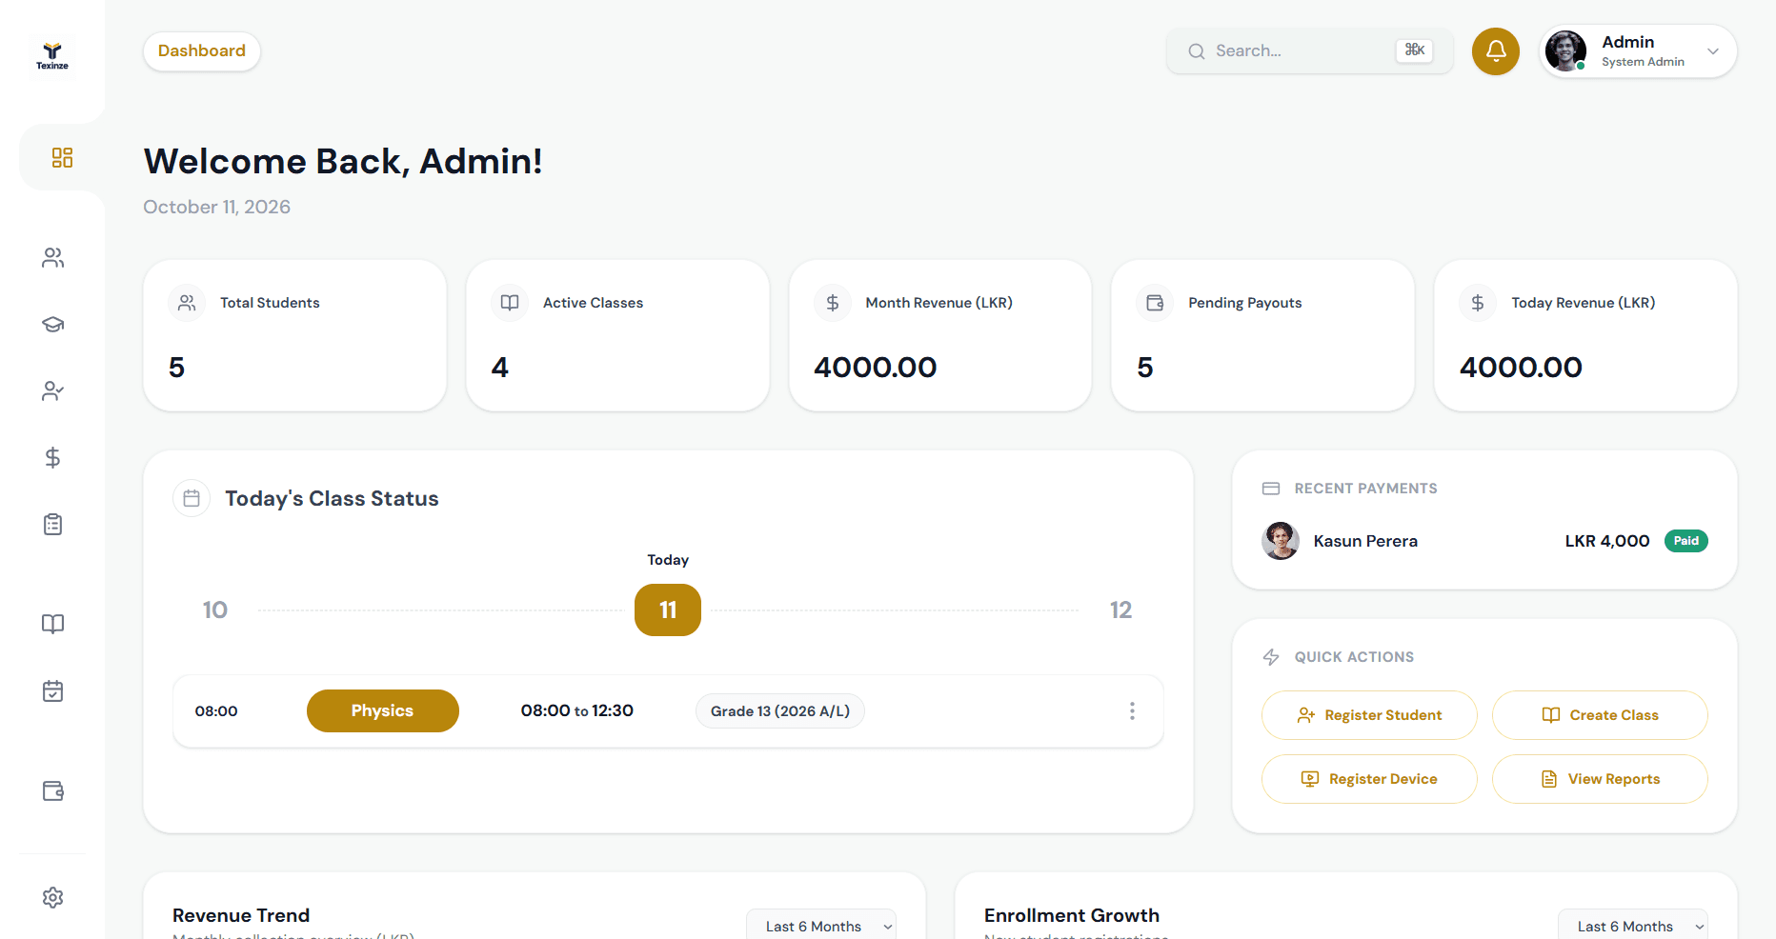Viewport: 1776px width, 939px height.
Task: Click Register Device quick action
Action: (1369, 779)
